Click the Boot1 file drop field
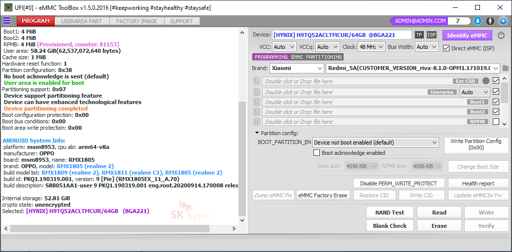This screenshot has width=512, height=252. point(376,102)
